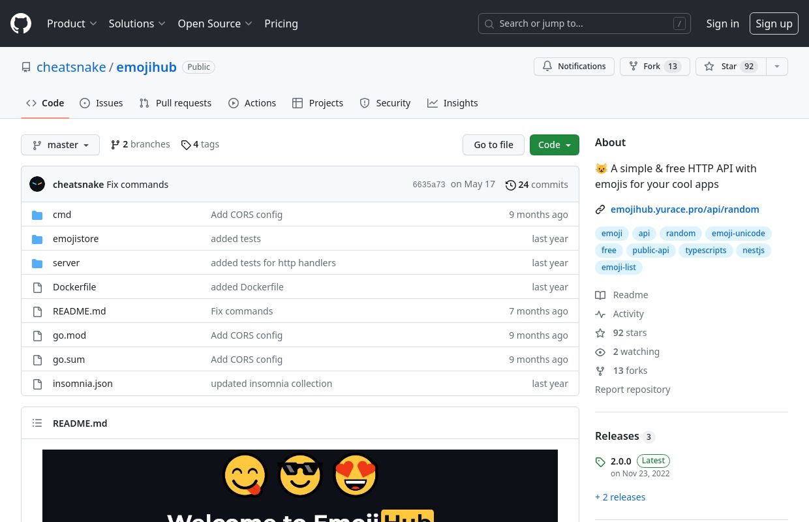Switch to the Projects tab

[x=318, y=103]
